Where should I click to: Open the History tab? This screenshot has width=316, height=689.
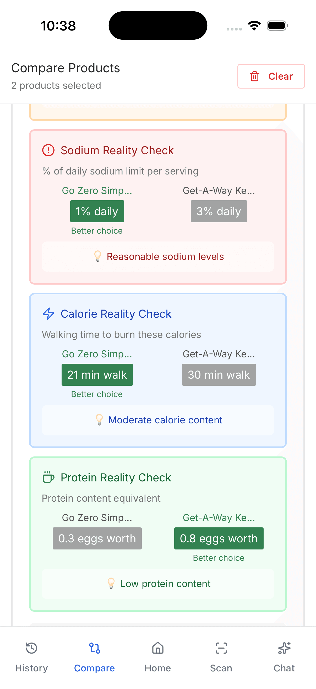click(x=31, y=656)
